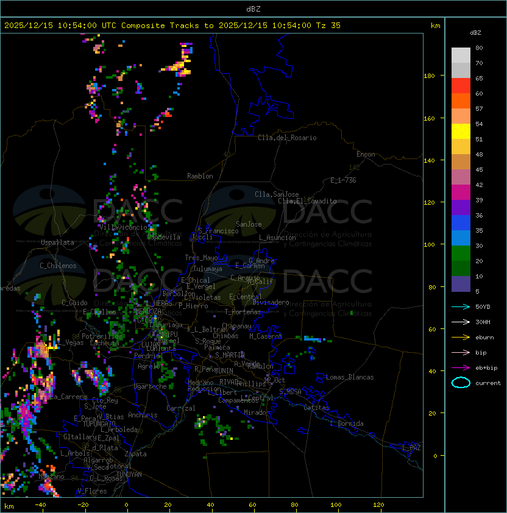Screen dimensions: 507x513
Task: Select the 'Ugarteche' place label
Action: point(151,386)
